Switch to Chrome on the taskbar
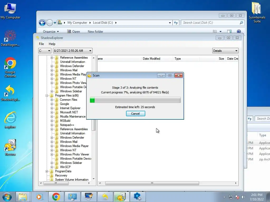Viewport: 270px width, 202px height. click(56, 197)
